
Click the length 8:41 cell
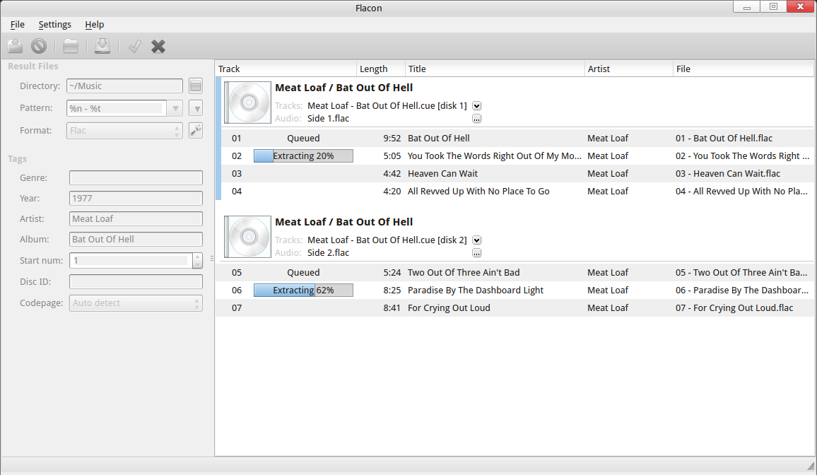click(392, 307)
